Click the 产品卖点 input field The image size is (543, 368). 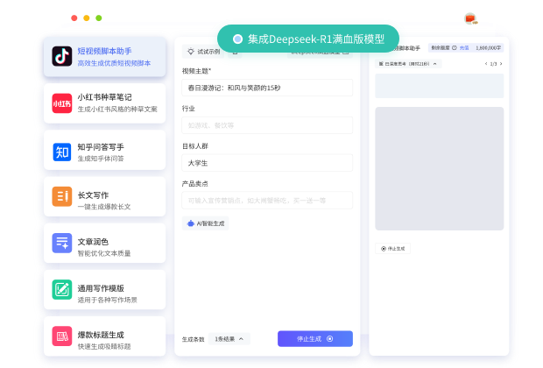point(267,201)
